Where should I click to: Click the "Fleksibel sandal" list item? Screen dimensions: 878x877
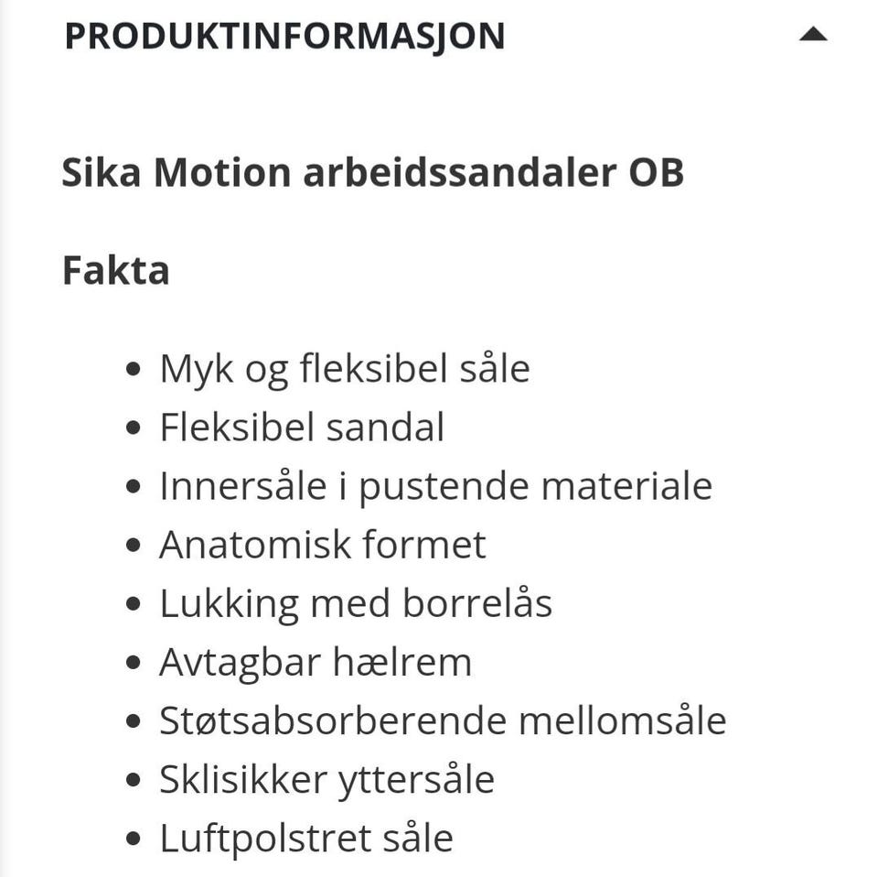coord(302,428)
